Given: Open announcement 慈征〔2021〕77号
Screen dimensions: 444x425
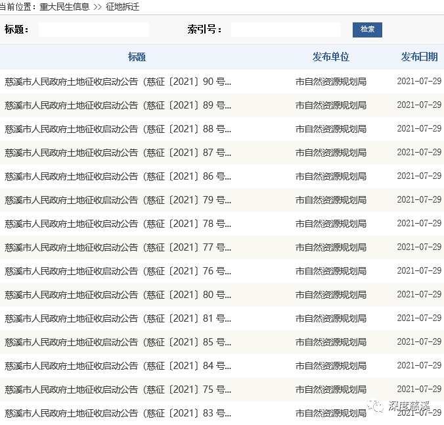Looking at the screenshot, I should click(118, 247).
